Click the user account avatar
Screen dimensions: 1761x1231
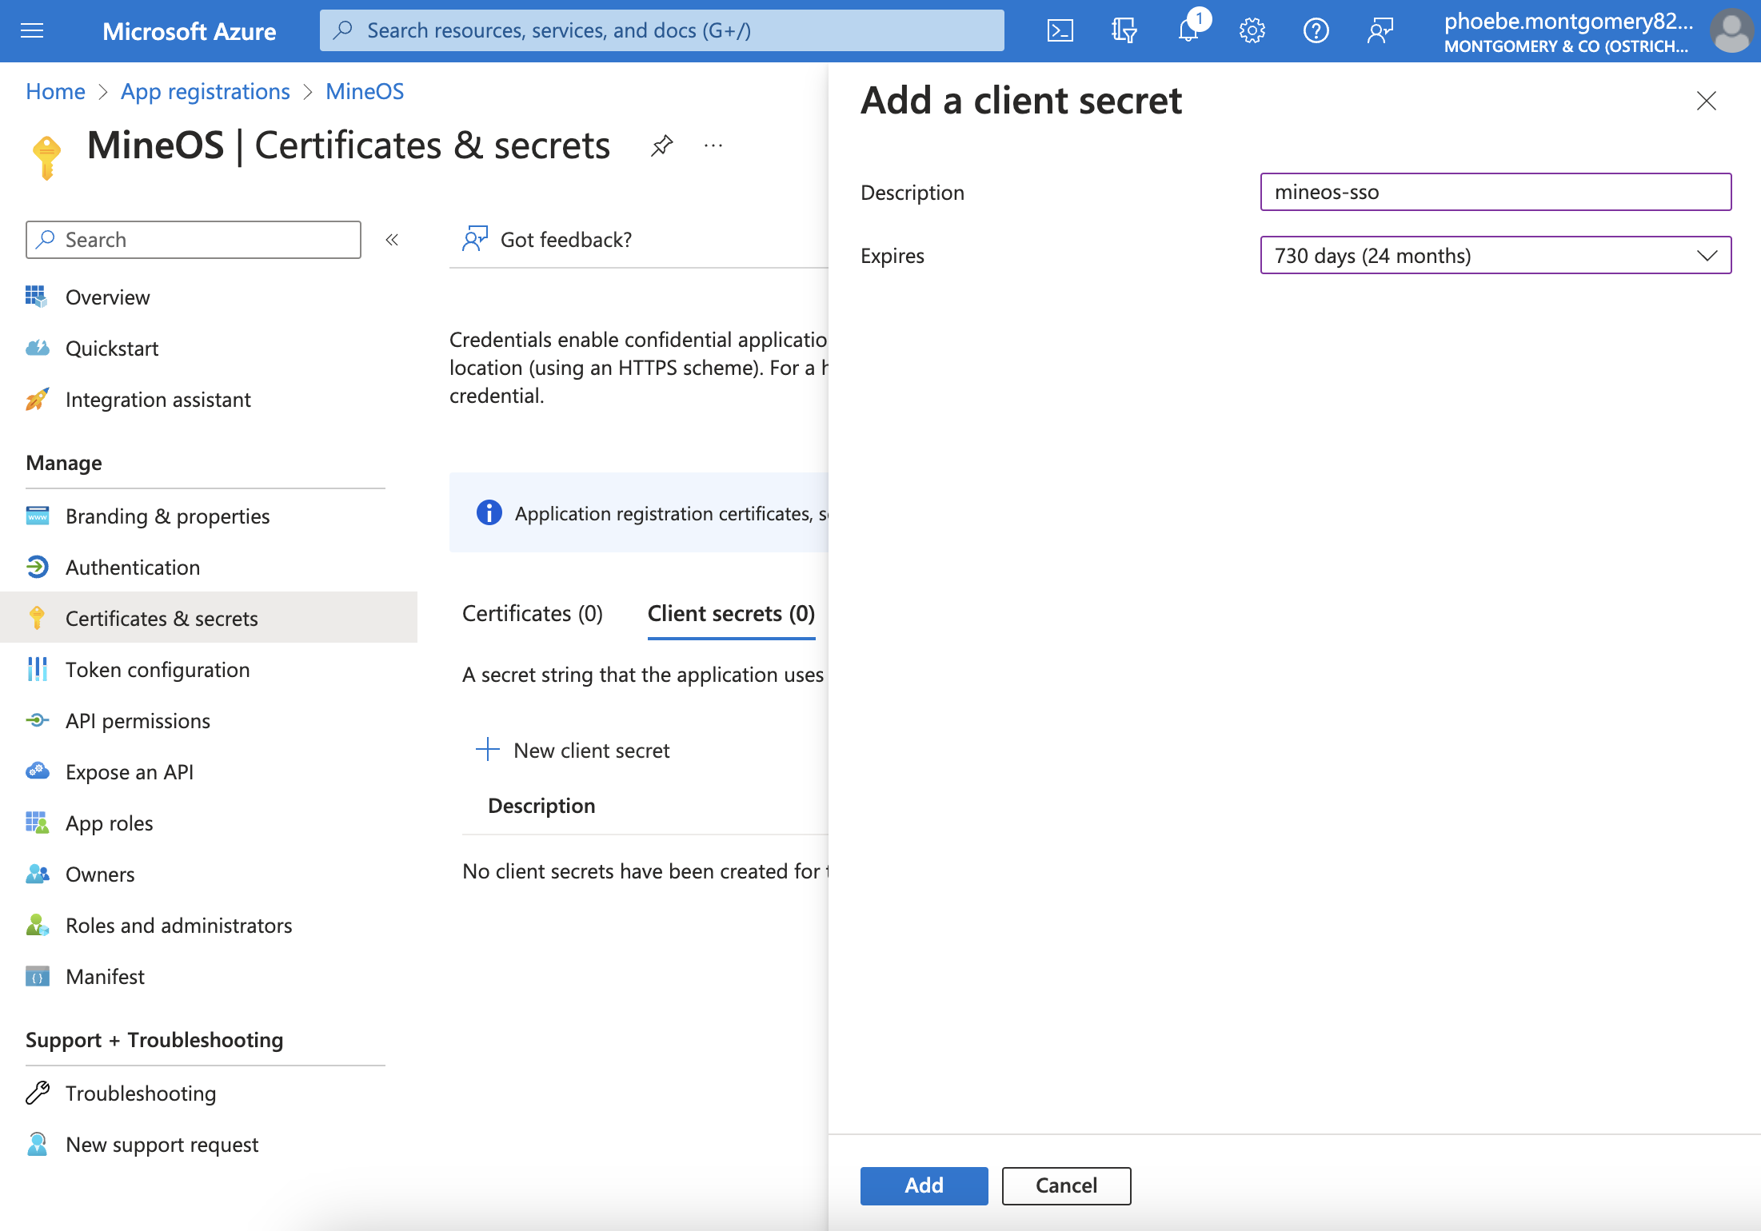[x=1731, y=31]
